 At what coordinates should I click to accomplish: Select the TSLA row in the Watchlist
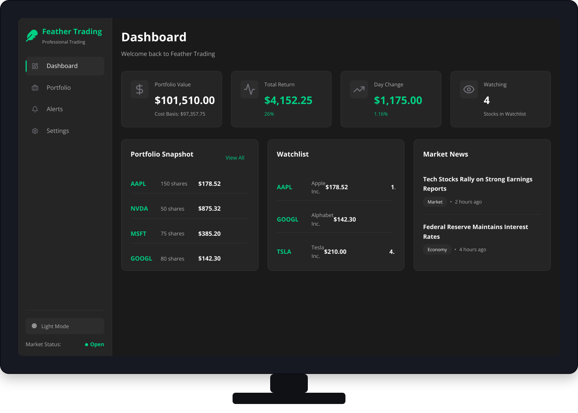coord(335,252)
